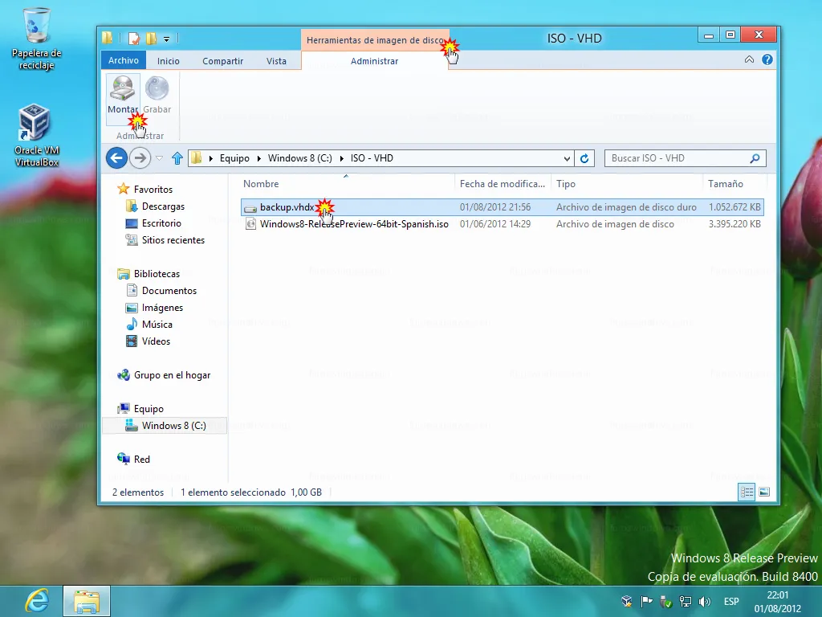Screen dimensions: 822x617
Task: Open Red in the navigation pane
Action: click(x=141, y=459)
